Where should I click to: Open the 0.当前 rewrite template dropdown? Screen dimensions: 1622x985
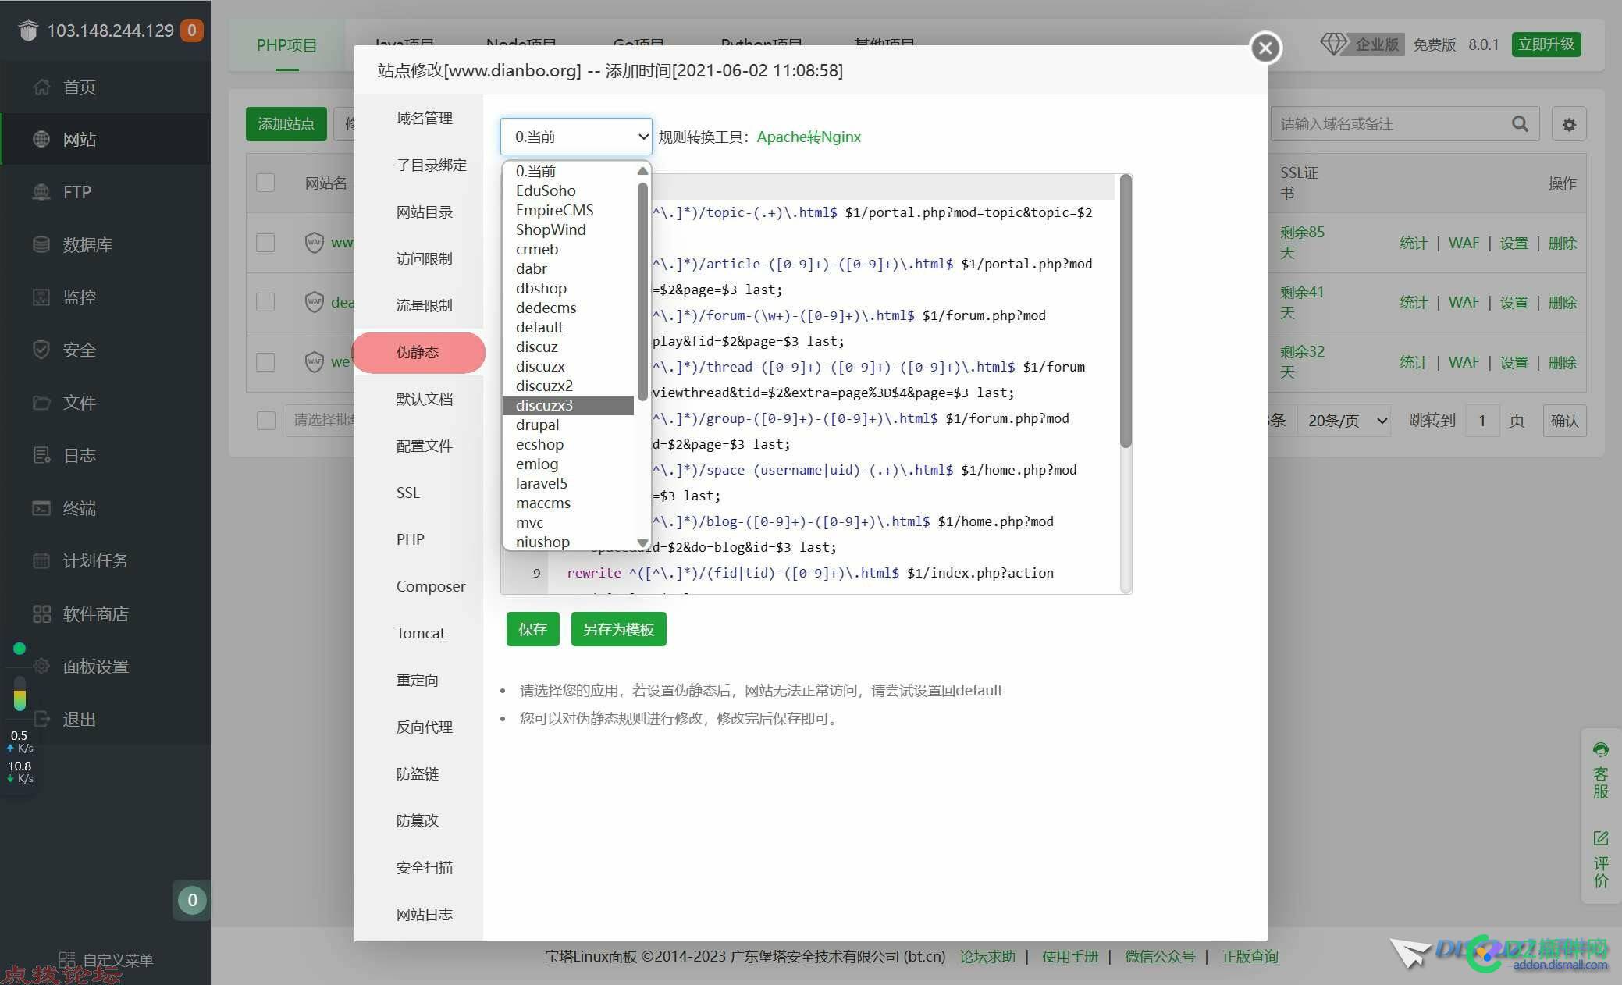click(x=576, y=137)
